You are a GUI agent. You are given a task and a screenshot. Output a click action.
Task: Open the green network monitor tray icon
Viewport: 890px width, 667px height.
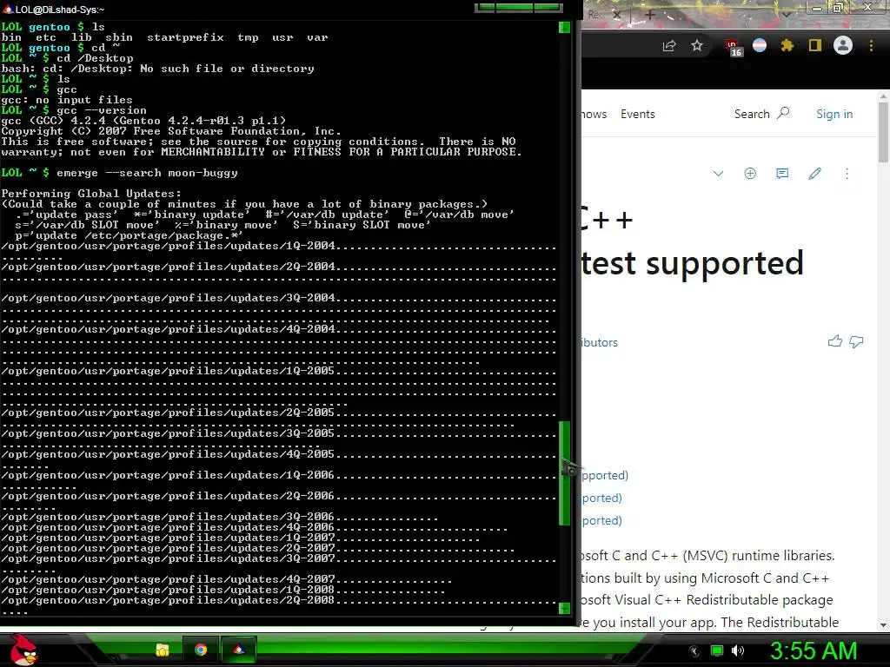717,650
